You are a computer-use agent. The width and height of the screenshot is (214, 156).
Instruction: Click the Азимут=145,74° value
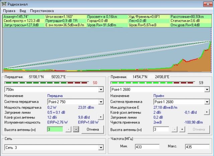click(16, 17)
